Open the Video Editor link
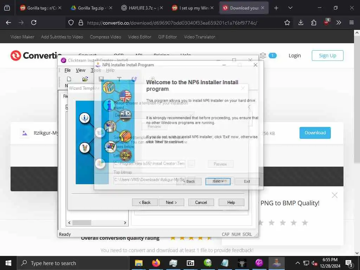360x270 pixels. click(140, 37)
